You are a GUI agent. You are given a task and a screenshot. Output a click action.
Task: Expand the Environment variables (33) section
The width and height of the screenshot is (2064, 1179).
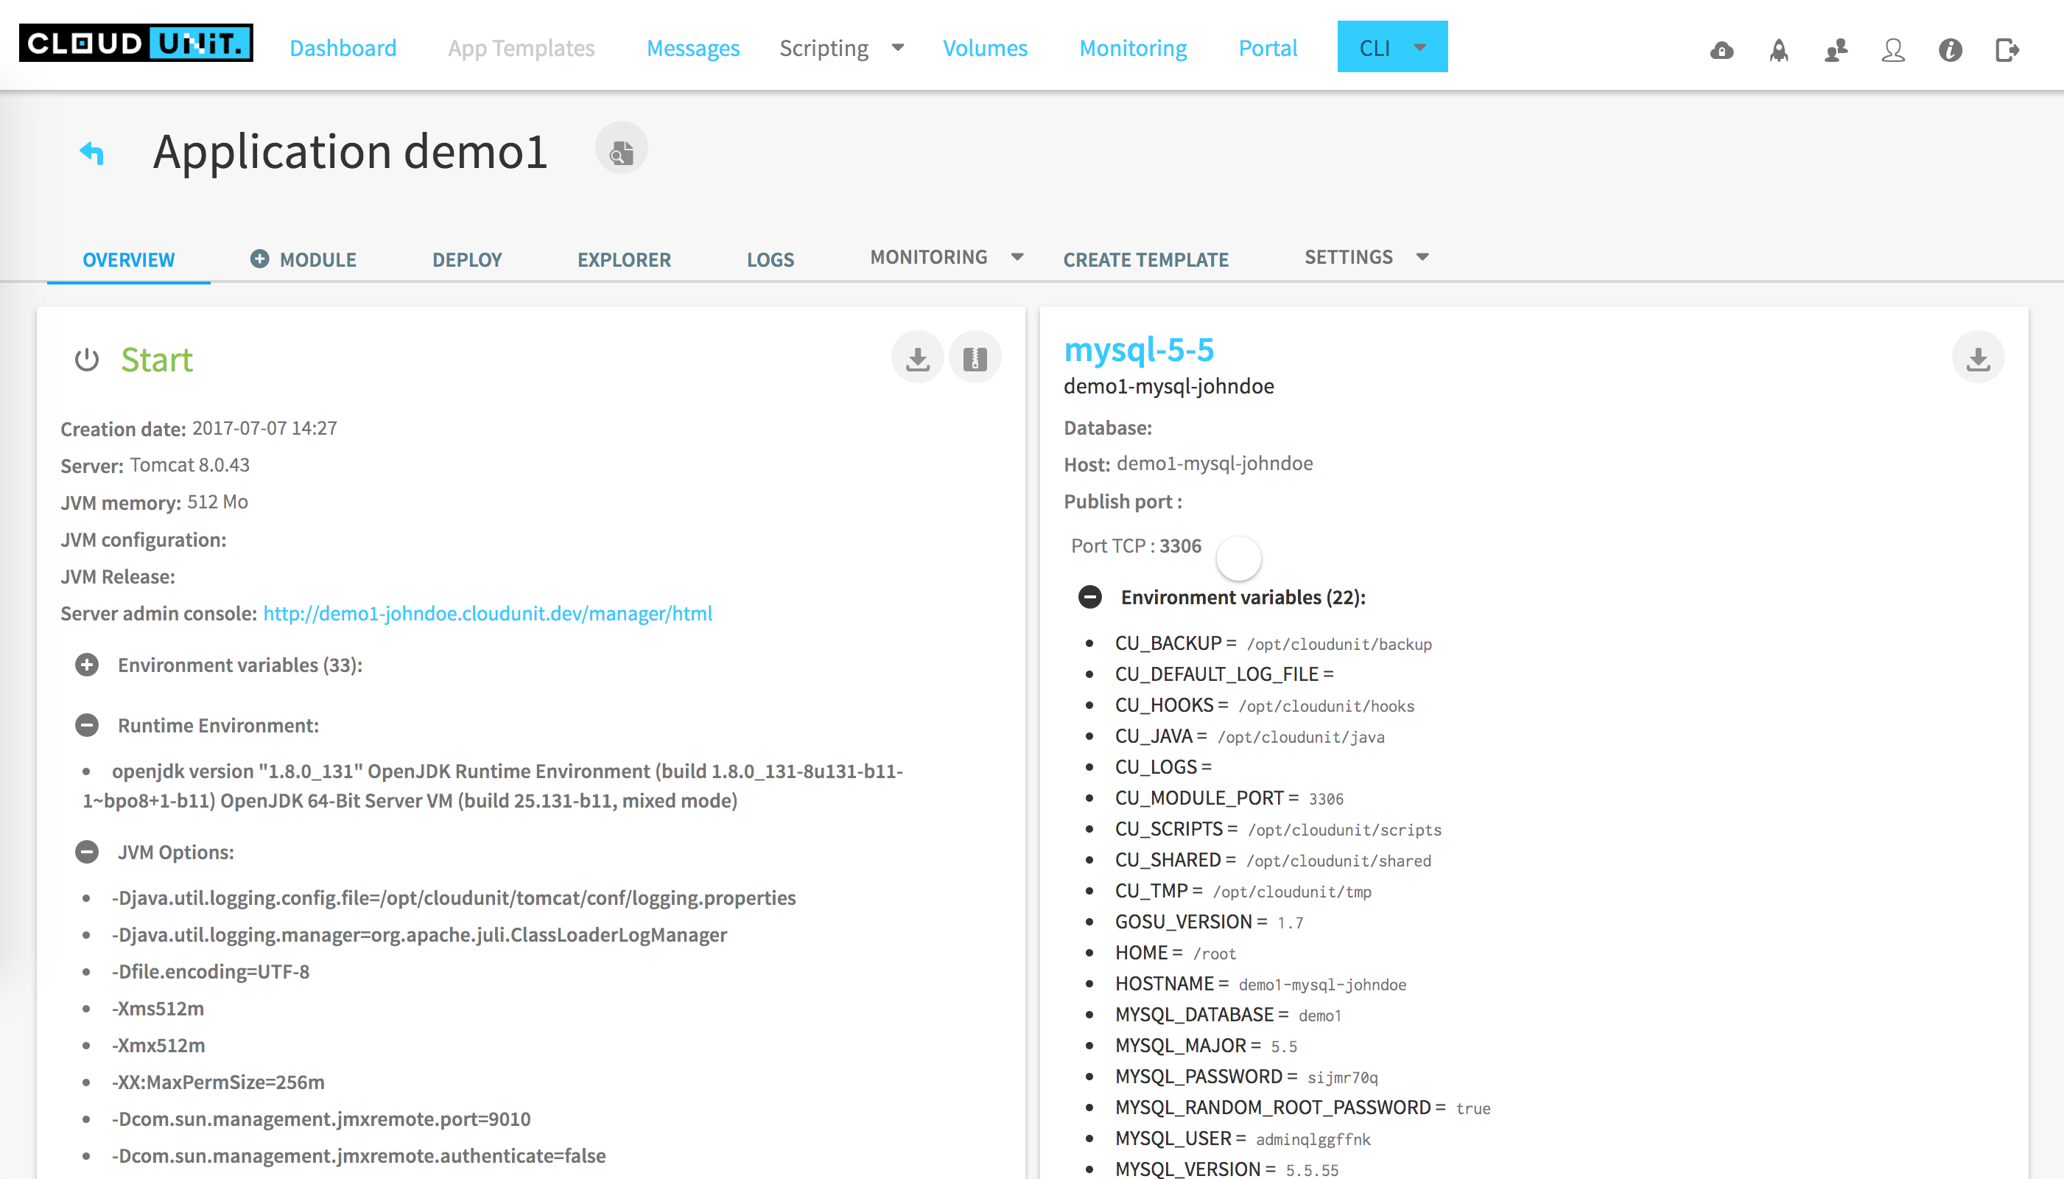tap(87, 665)
